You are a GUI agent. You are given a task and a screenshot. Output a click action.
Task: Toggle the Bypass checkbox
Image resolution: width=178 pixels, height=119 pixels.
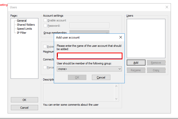point(45,47)
